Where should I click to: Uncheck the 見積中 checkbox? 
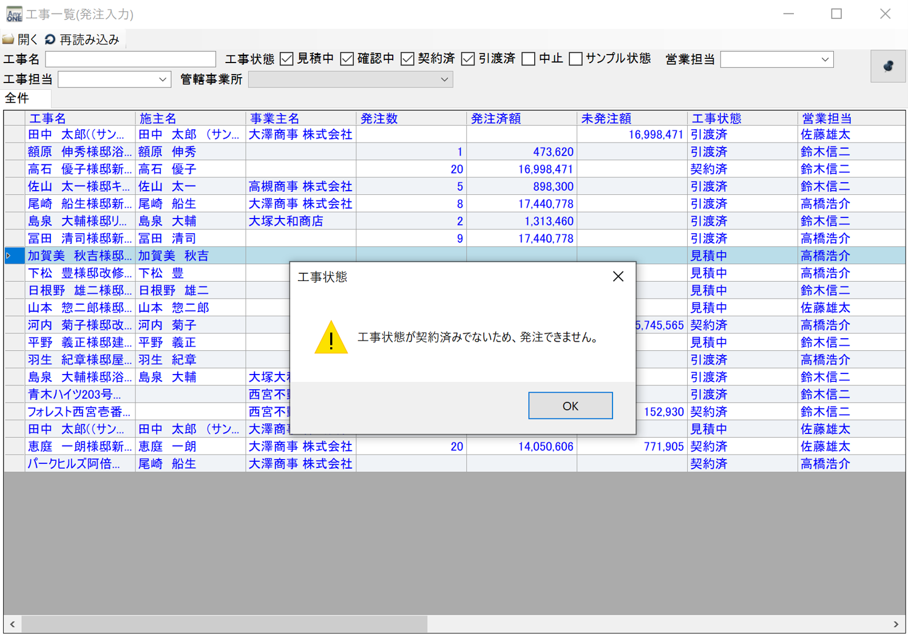pyautogui.click(x=287, y=59)
